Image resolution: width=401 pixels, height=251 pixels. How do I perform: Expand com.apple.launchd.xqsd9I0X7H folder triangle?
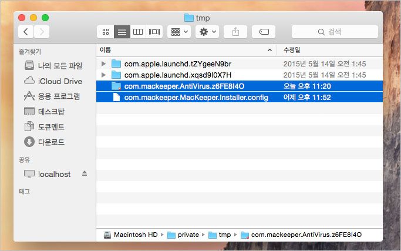coord(103,75)
